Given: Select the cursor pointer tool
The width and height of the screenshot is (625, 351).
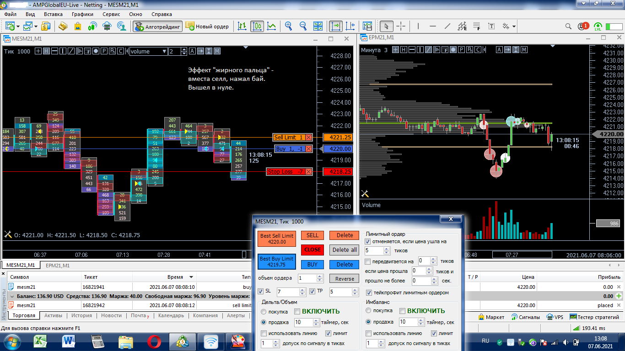Looking at the screenshot, I should (387, 27).
